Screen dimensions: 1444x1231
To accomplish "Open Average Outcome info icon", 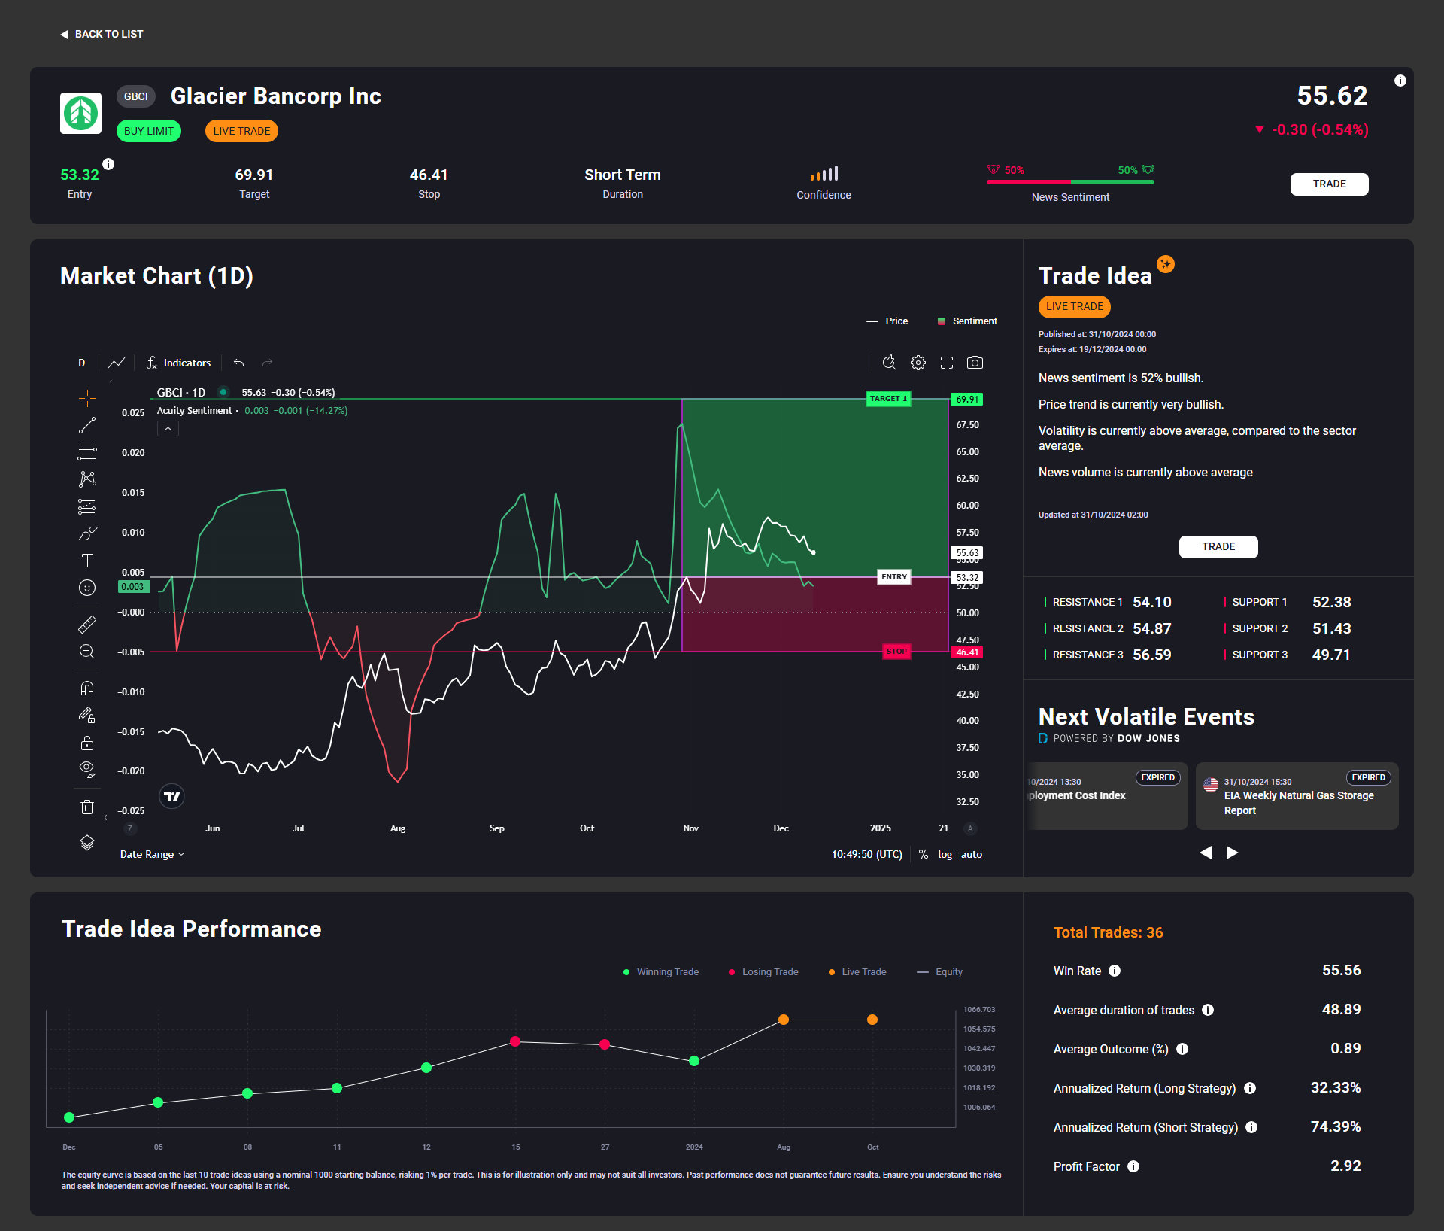I will pos(1182,1049).
